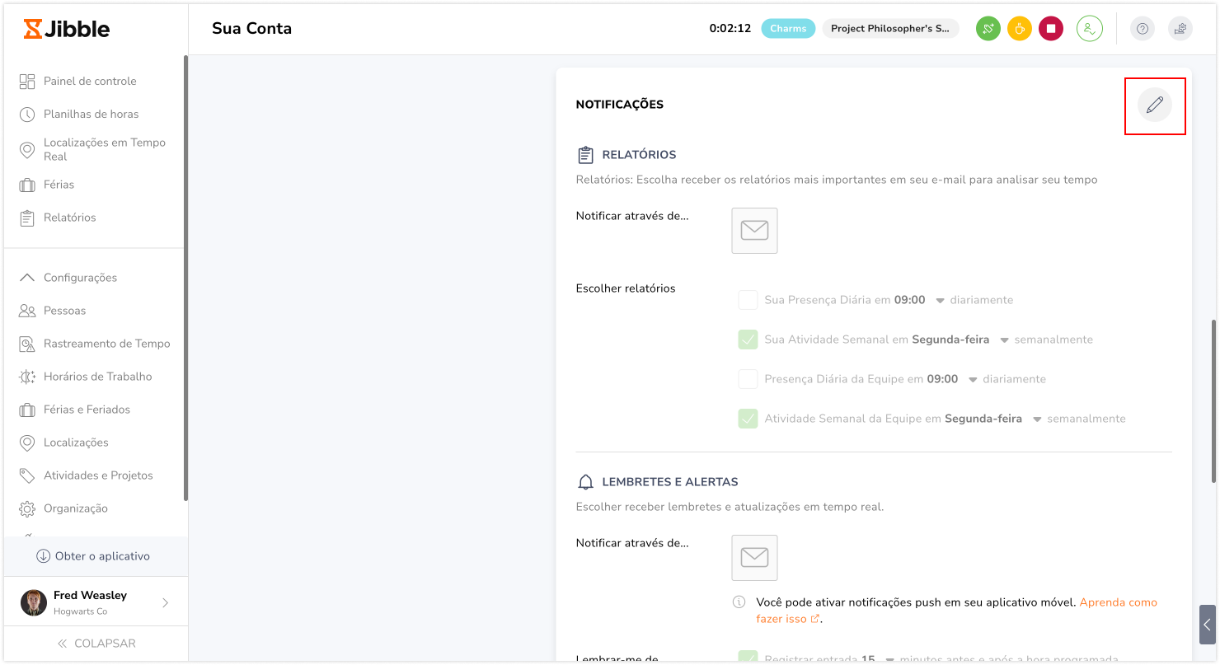
Task: Open the help question mark icon
Action: [x=1143, y=29]
